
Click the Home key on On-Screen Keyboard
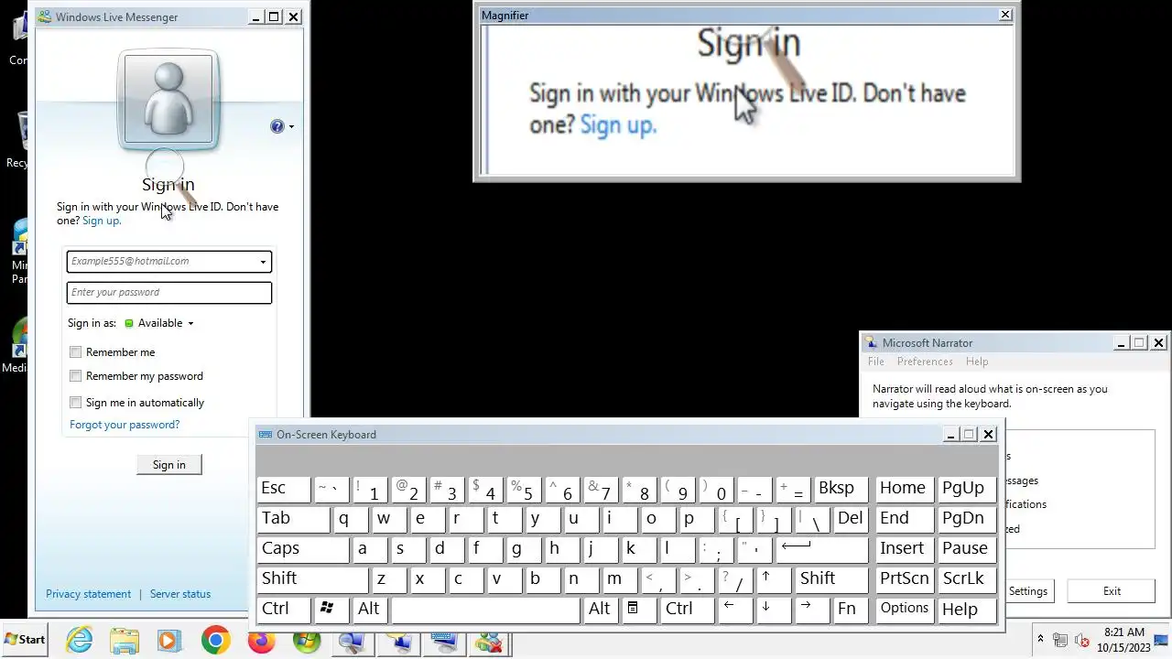point(905,489)
